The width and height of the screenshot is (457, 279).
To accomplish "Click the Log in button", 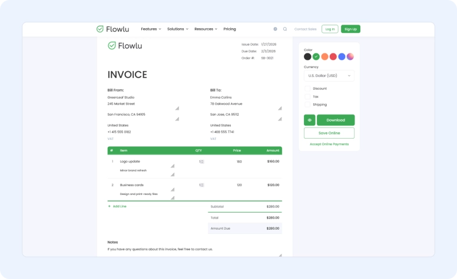I will coord(330,29).
